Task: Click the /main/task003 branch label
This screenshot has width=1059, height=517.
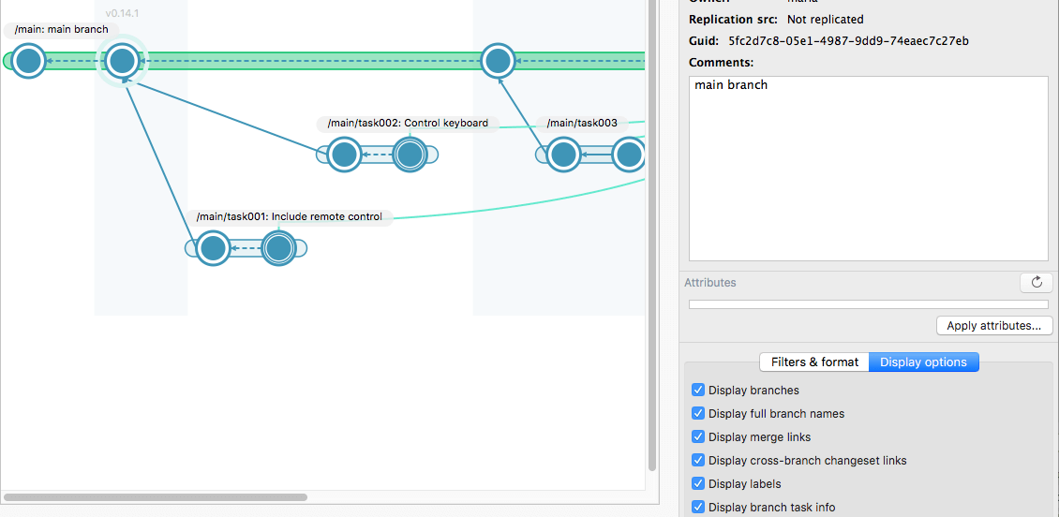Action: click(581, 123)
